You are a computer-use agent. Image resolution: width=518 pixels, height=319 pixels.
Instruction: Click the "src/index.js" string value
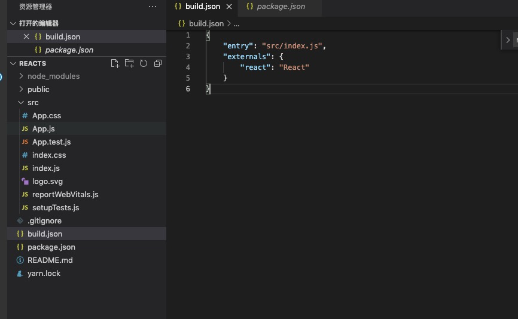(x=292, y=46)
